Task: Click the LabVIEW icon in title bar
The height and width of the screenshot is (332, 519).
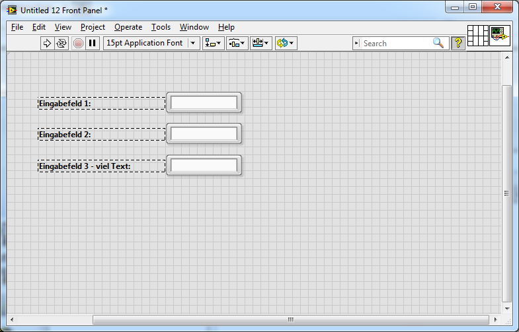Action: pyautogui.click(x=12, y=11)
